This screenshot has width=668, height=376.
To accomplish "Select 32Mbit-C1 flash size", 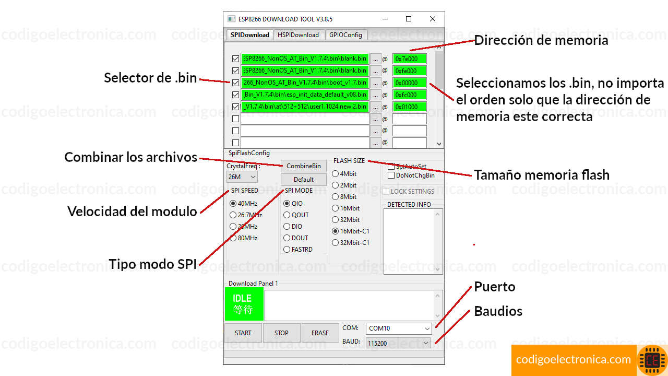I will 335,243.
